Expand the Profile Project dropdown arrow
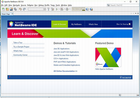 (x=70, y=9)
